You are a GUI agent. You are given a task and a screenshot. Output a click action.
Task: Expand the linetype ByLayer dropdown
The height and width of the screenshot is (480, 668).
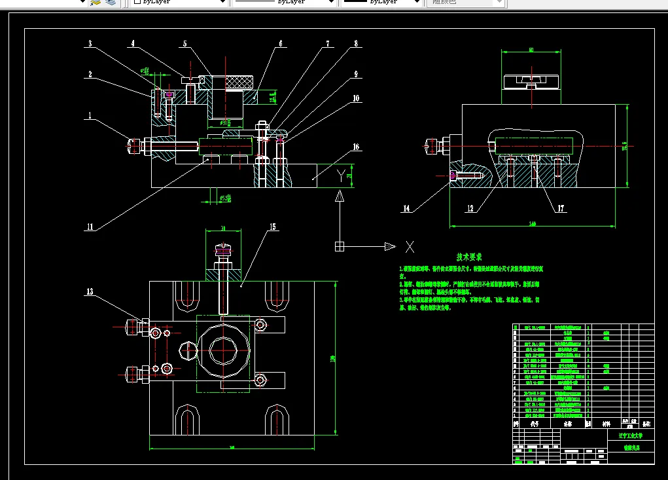click(330, 3)
